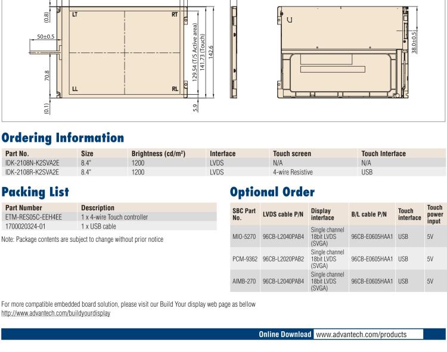
Task: Click the www.advantech.com/products address box
Action: pos(368,334)
